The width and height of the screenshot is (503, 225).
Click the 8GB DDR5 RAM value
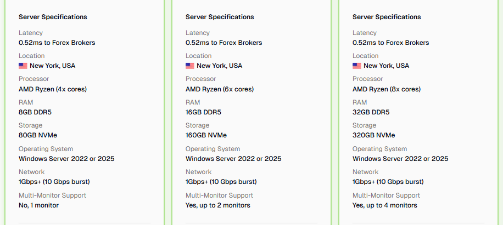(x=36, y=112)
